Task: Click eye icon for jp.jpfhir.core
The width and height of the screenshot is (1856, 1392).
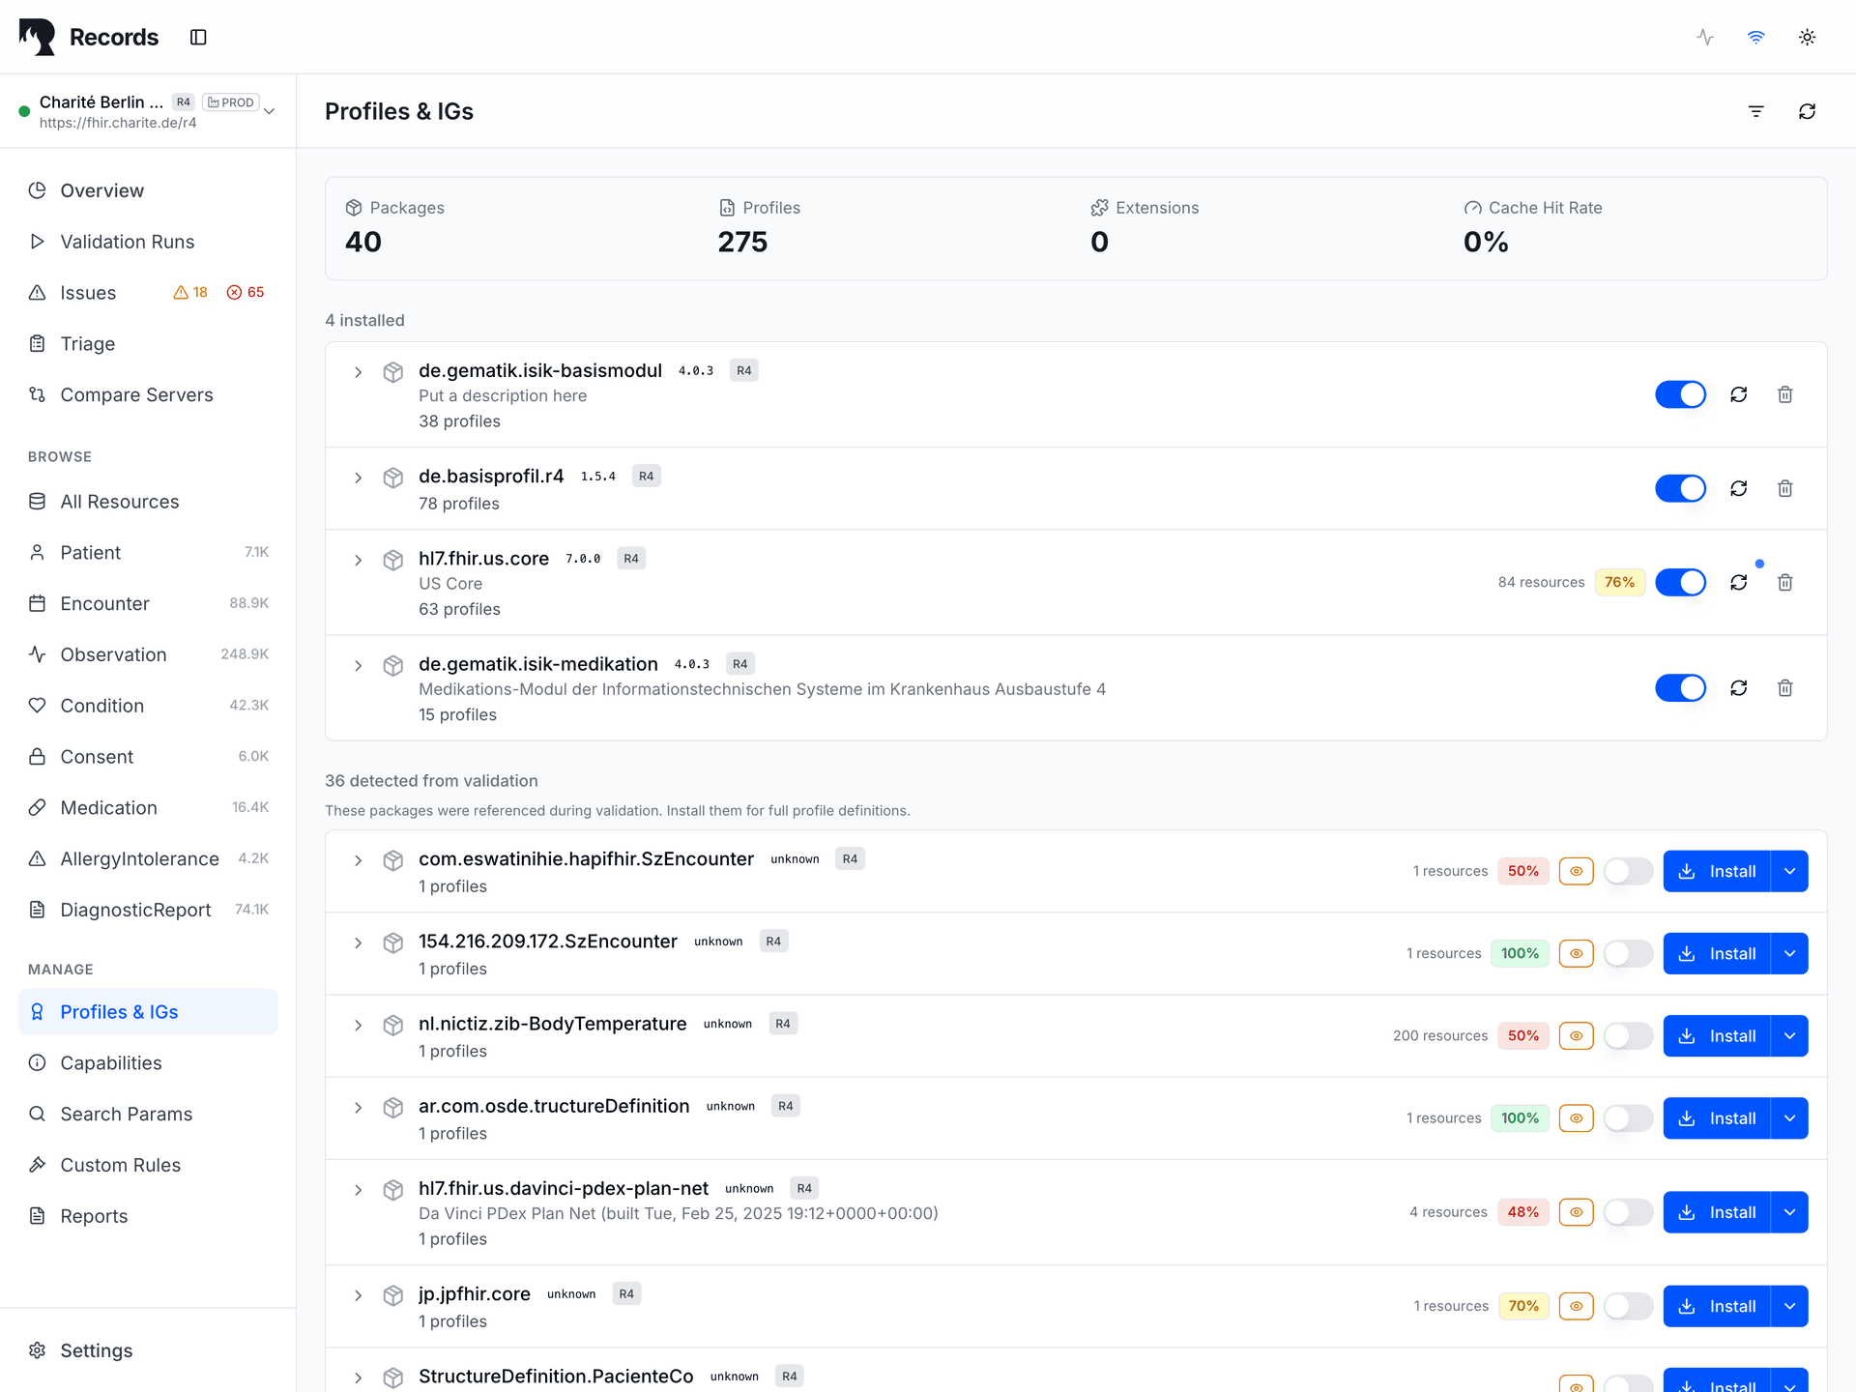Action: pyautogui.click(x=1576, y=1306)
